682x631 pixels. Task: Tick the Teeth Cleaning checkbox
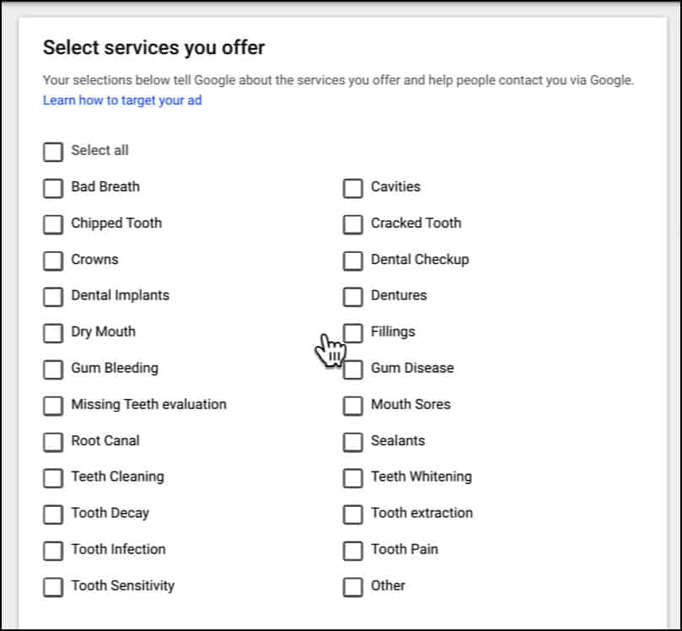[53, 478]
